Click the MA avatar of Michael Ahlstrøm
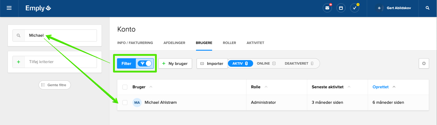The image size is (437, 125). coord(137,103)
